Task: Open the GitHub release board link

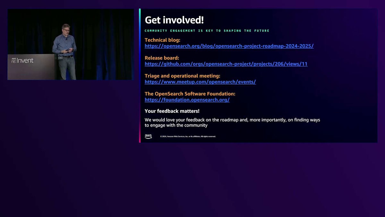Action: tap(226, 64)
